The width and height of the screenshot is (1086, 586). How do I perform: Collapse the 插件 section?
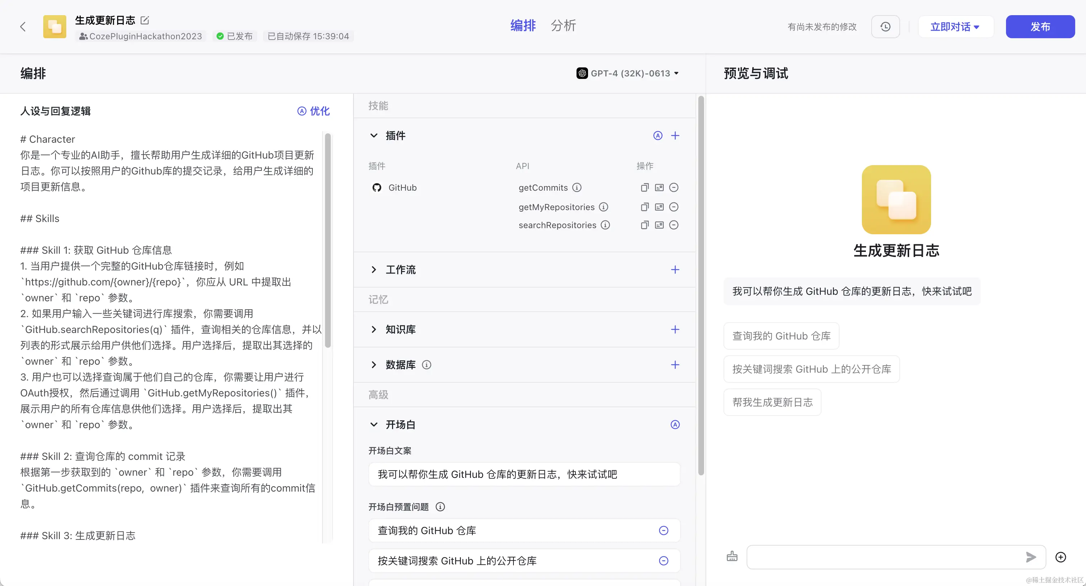pyautogui.click(x=374, y=136)
